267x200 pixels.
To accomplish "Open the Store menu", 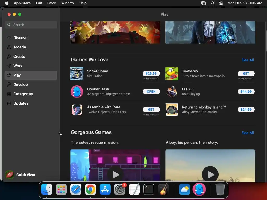I will coord(52,3).
